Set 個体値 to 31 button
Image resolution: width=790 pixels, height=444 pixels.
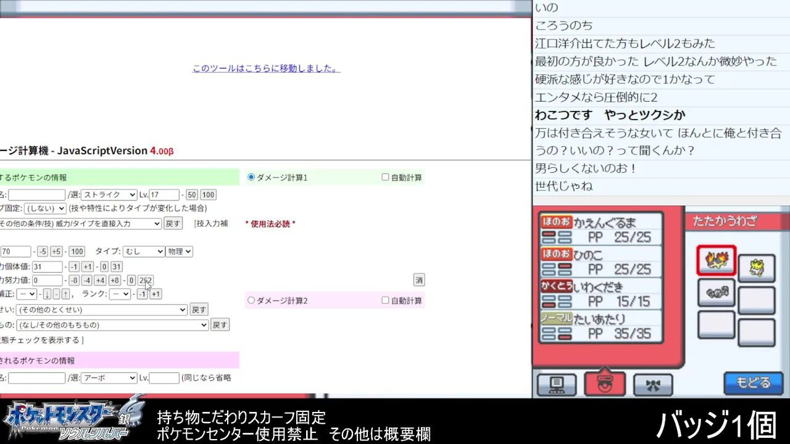click(x=116, y=267)
